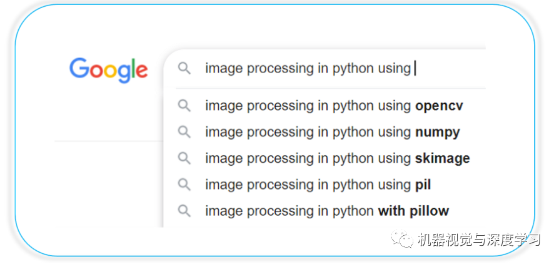Image resolution: width=559 pixels, height=264 pixels.
Task: Choose the 'with pillow' suggestion
Action: [x=327, y=211]
